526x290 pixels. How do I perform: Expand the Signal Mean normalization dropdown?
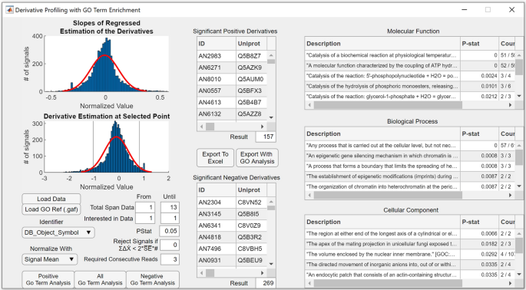point(49,259)
